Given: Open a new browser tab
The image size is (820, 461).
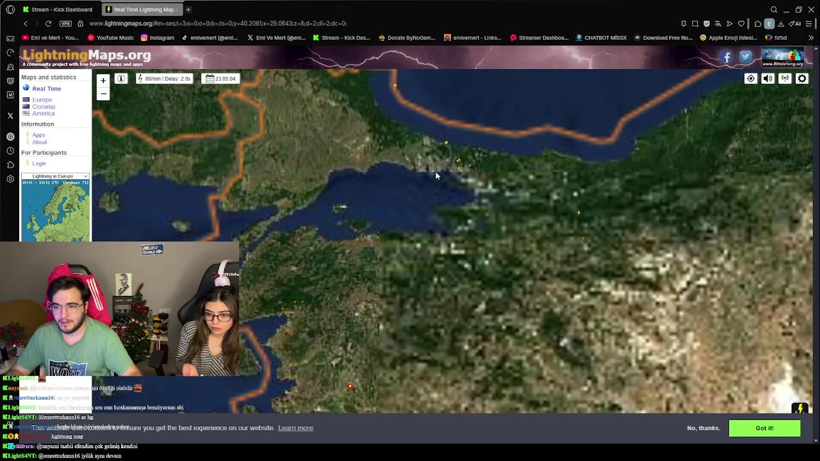Looking at the screenshot, I should (x=188, y=10).
